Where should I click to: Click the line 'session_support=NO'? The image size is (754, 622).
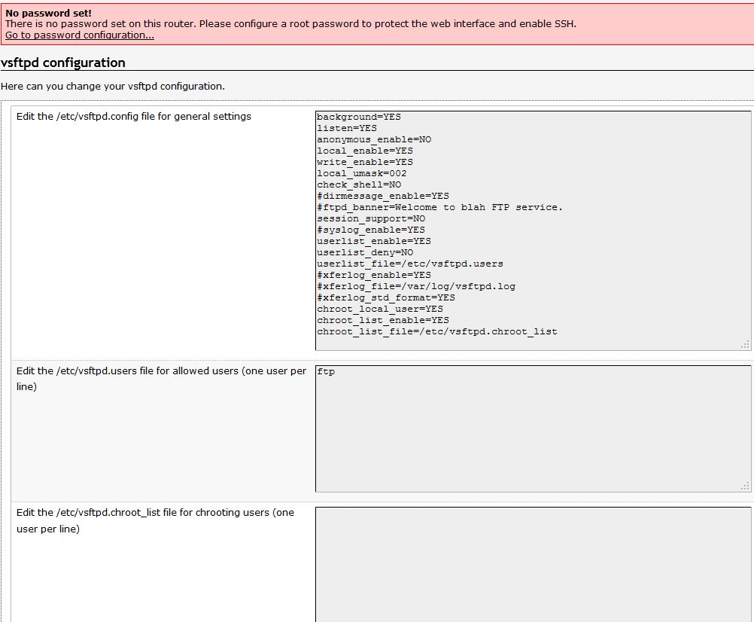click(371, 218)
